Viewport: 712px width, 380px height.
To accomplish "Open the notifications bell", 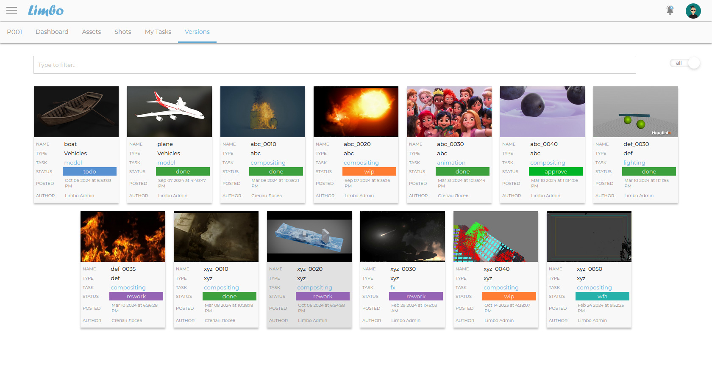I will [670, 10].
